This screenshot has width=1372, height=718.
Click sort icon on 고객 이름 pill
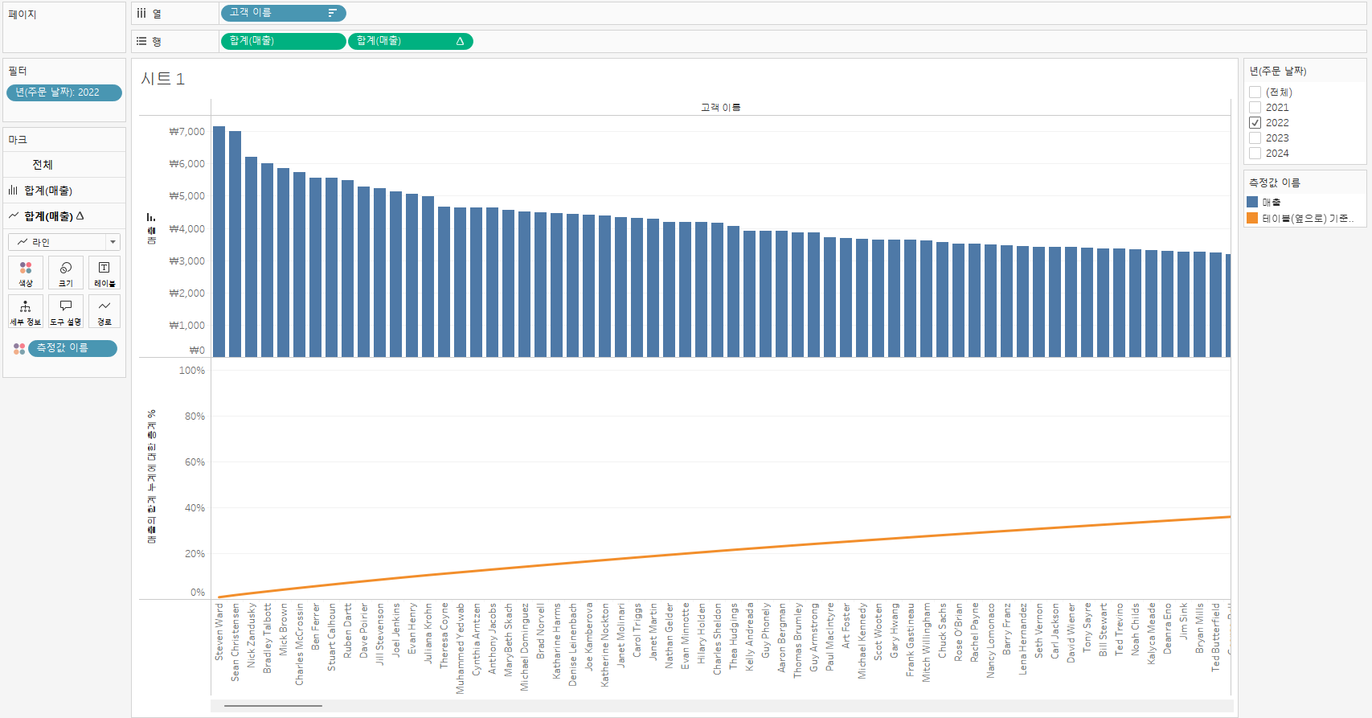point(332,13)
